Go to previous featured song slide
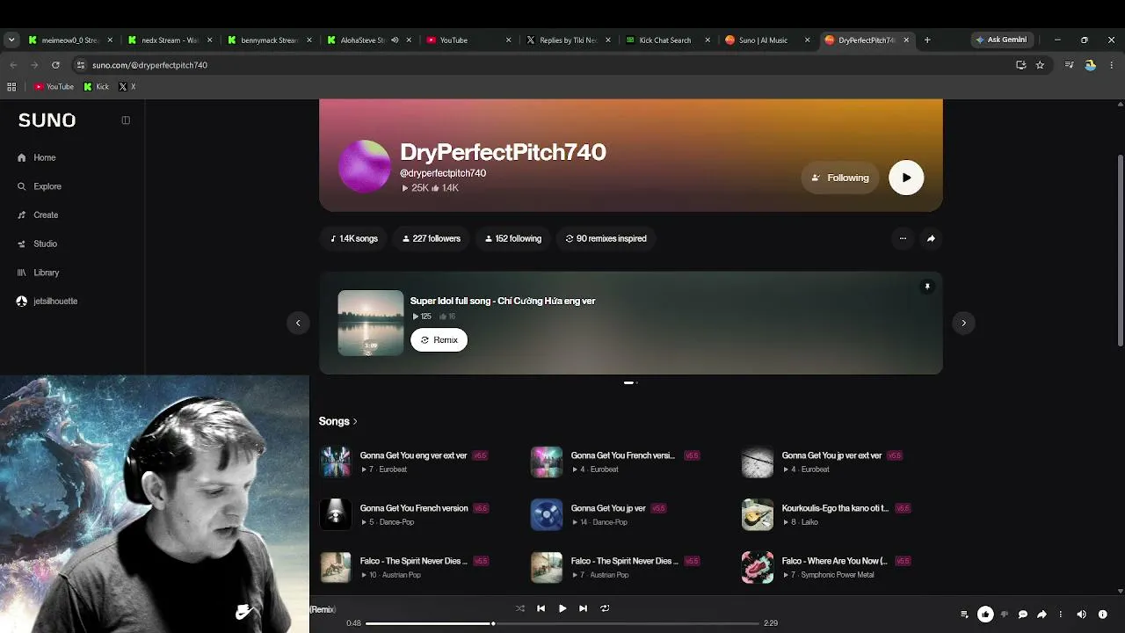This screenshot has height=633, width=1125. pos(298,323)
